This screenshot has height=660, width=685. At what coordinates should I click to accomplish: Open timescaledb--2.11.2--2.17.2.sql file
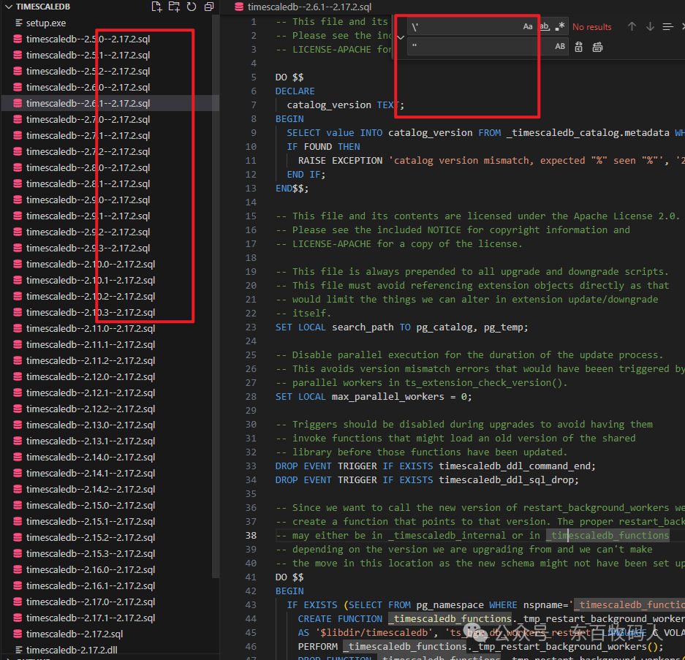(91, 361)
